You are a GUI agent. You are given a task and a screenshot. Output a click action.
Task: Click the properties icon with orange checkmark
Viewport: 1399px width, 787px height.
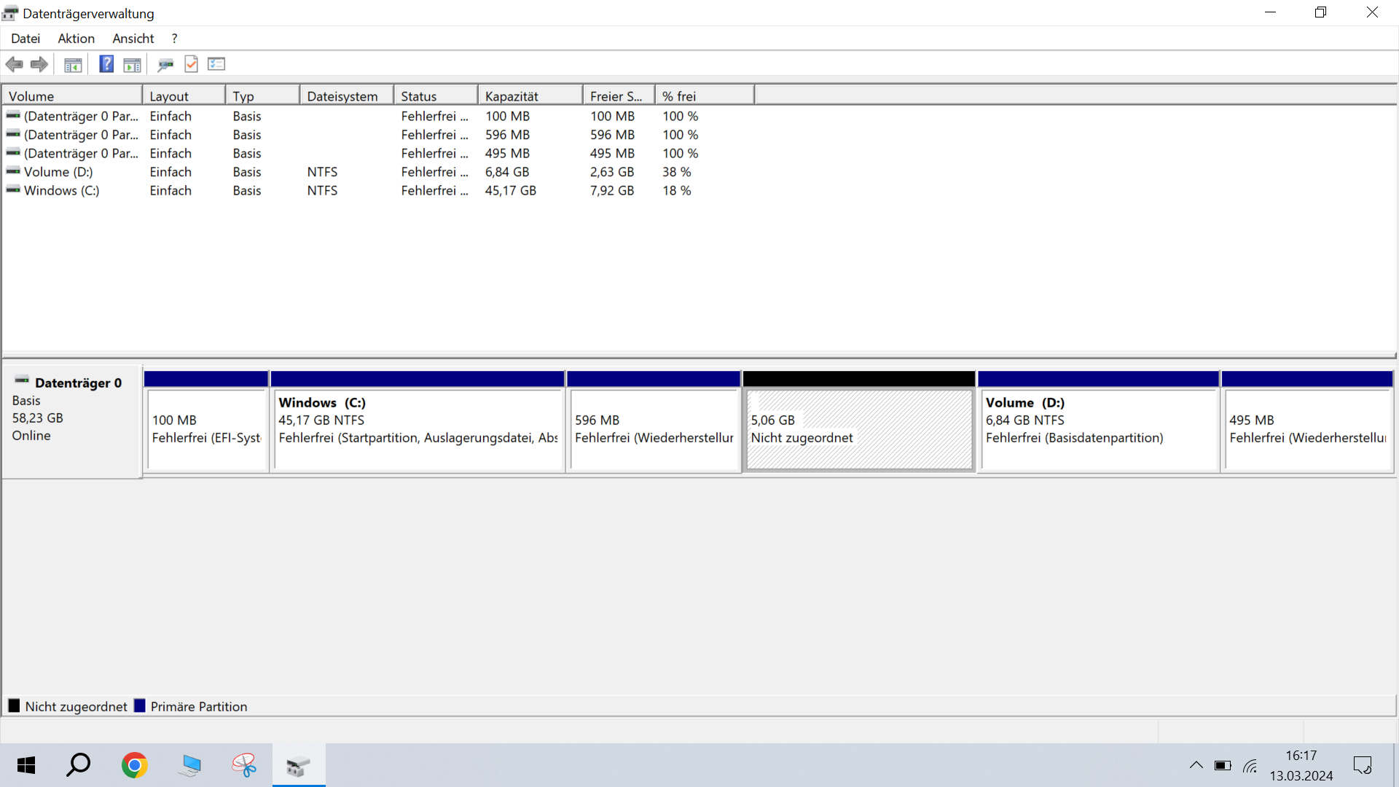point(191,64)
